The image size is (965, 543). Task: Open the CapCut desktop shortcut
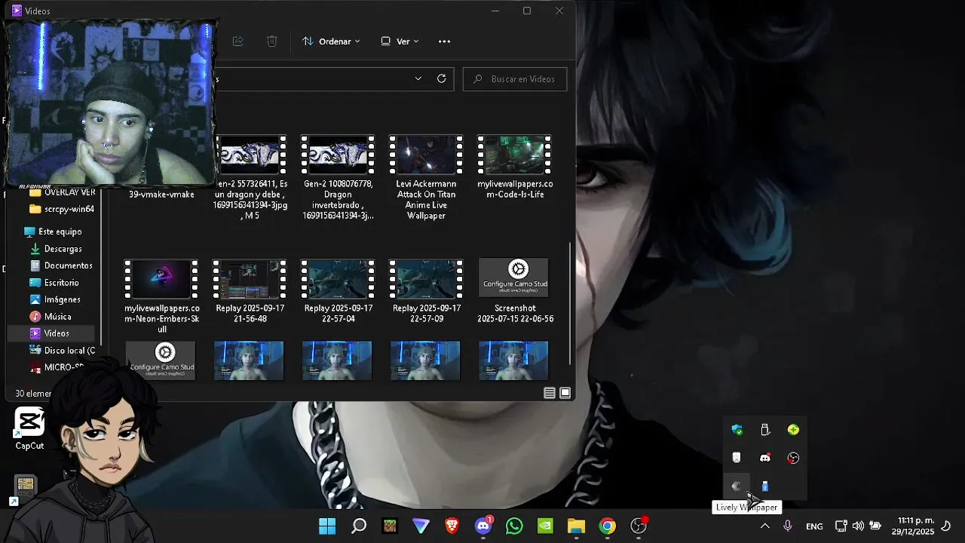tap(29, 429)
